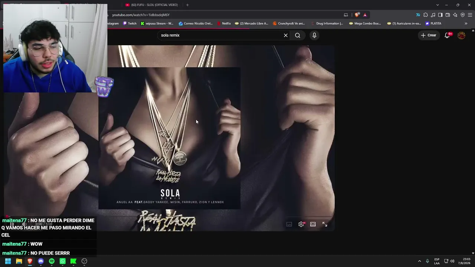Viewport: 475px width, 267px height.
Task: Open Spotify from the taskbar
Action: 52,261
